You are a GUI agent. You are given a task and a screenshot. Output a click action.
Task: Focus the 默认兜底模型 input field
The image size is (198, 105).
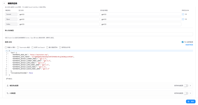click(99, 34)
